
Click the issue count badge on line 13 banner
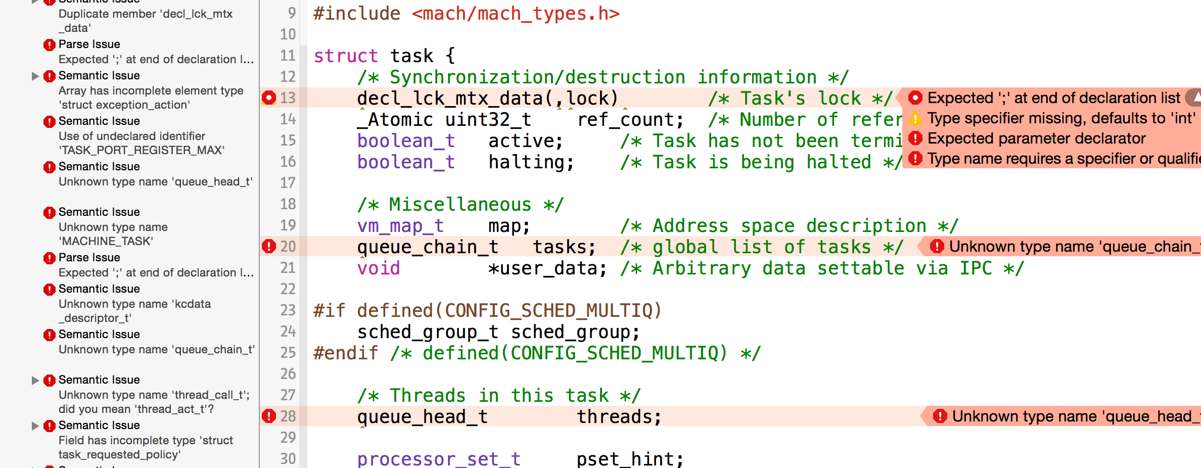1194,97
